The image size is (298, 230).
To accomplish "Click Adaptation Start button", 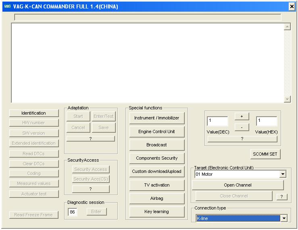I will pyautogui.click(x=78, y=116).
